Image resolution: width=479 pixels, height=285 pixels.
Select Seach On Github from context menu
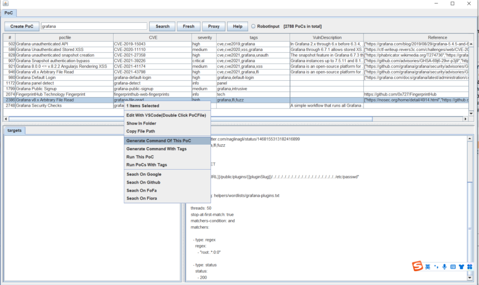point(143,183)
